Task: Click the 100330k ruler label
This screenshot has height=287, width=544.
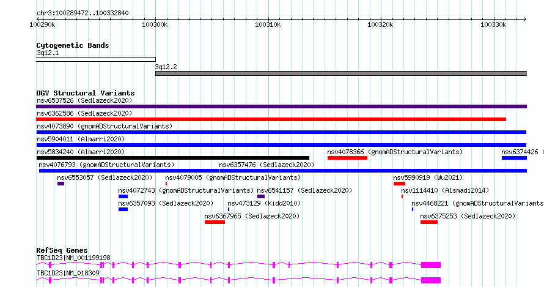Action: click(493, 24)
